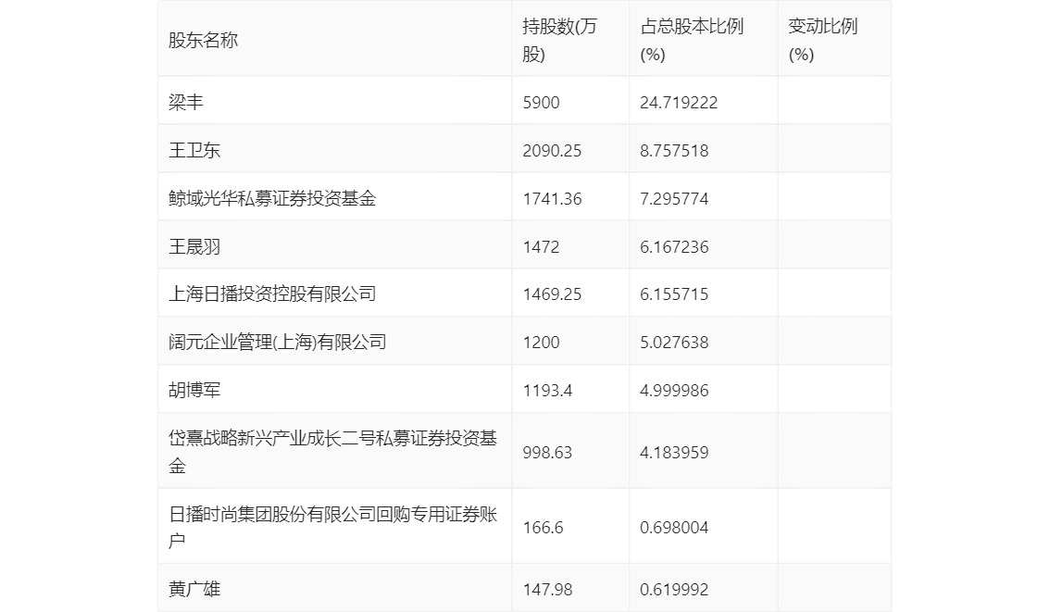Select shareholding value 998.63
Screen dimensions: 1050x612
[x=547, y=453]
